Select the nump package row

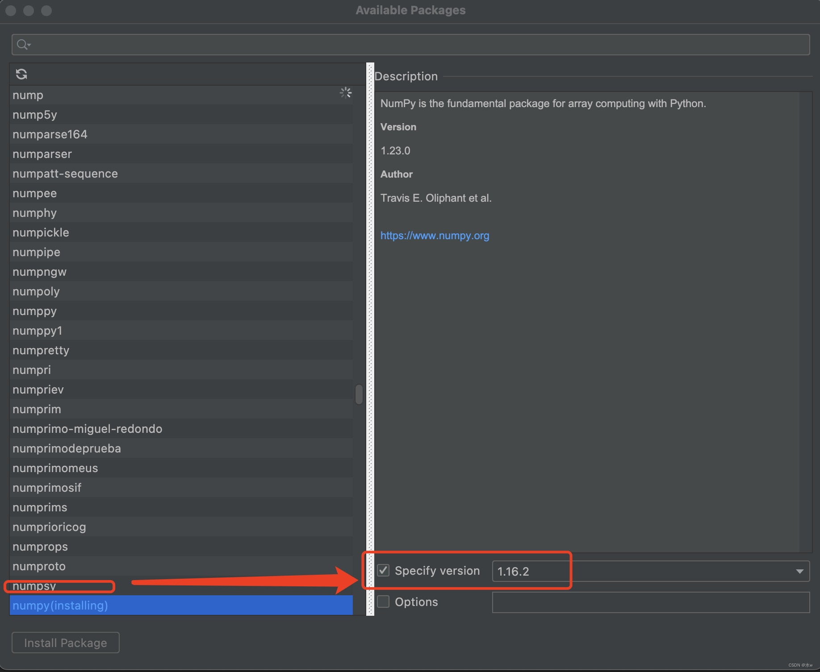pyautogui.click(x=181, y=95)
